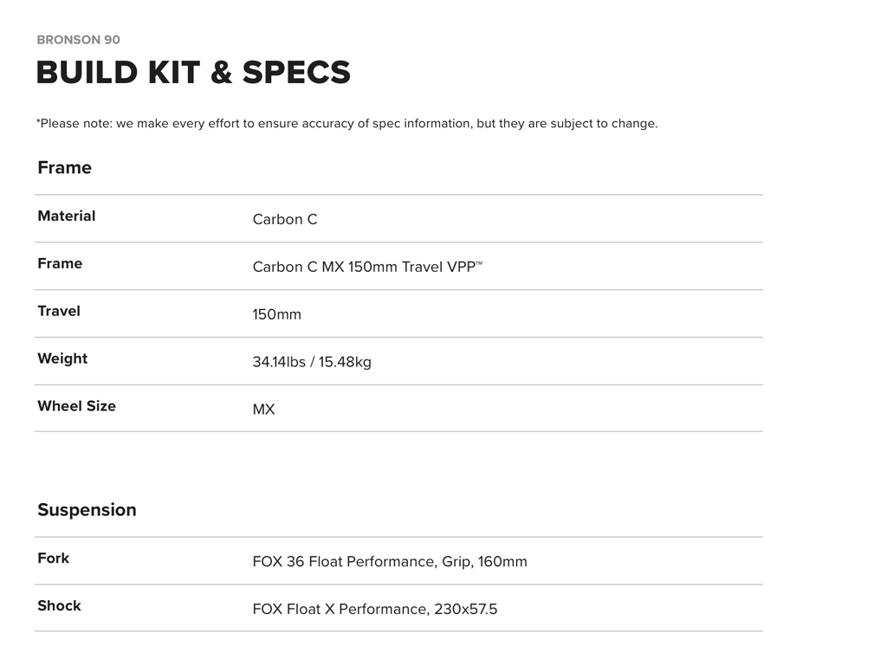
Task: Select the Wheel Size row label
Action: pos(76,406)
